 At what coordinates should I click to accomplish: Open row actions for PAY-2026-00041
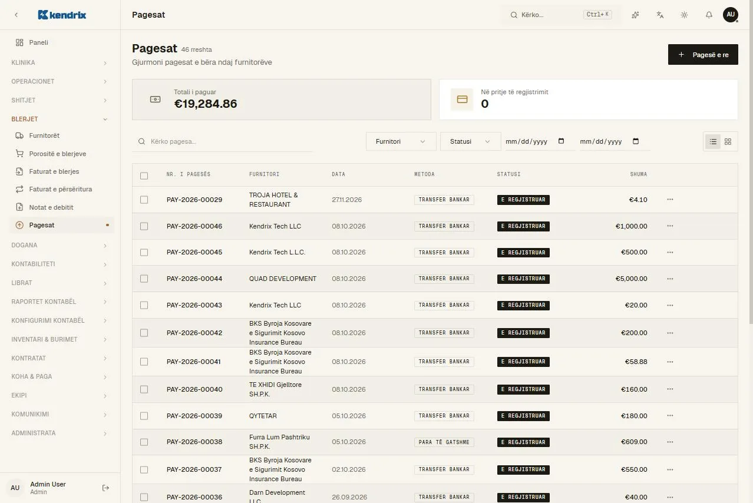tap(670, 362)
